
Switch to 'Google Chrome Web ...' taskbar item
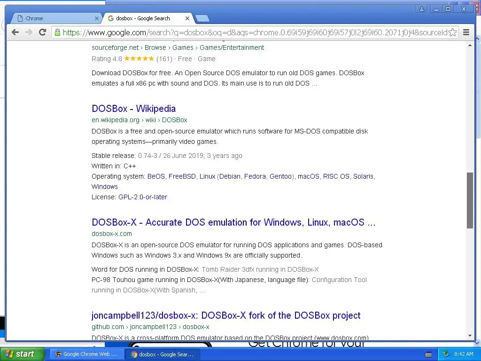tap(87, 354)
